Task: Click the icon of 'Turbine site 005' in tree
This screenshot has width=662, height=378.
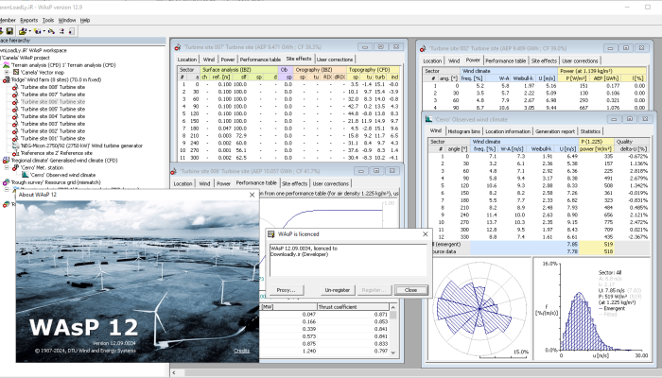Action: [x=15, y=109]
